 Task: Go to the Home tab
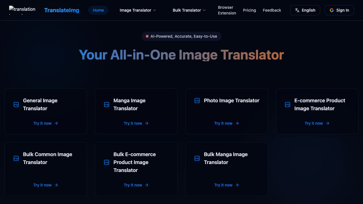click(98, 10)
